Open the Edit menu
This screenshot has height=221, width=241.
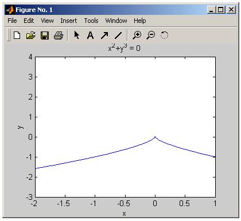point(29,21)
